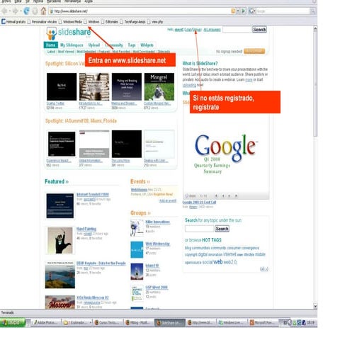Switch to Microsoft PowerPoint taskbar item
The width and height of the screenshot is (340, 340).
[263, 322]
